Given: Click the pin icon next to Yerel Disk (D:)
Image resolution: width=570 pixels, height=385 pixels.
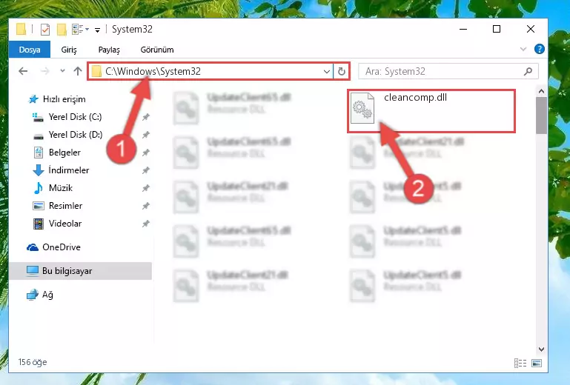Looking at the screenshot, I should pos(146,135).
